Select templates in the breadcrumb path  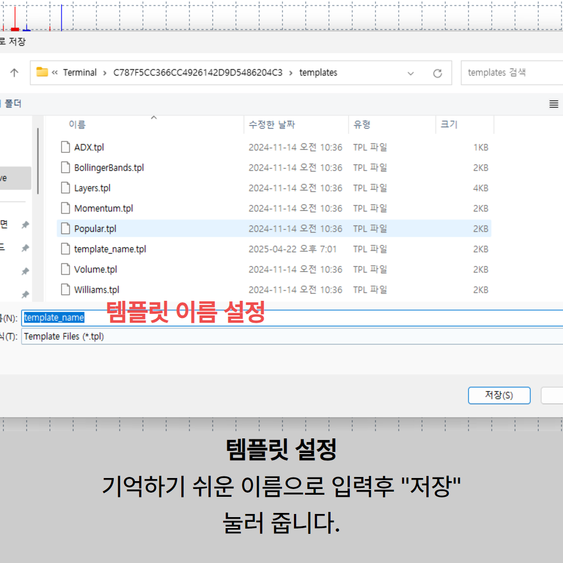pyautogui.click(x=318, y=72)
